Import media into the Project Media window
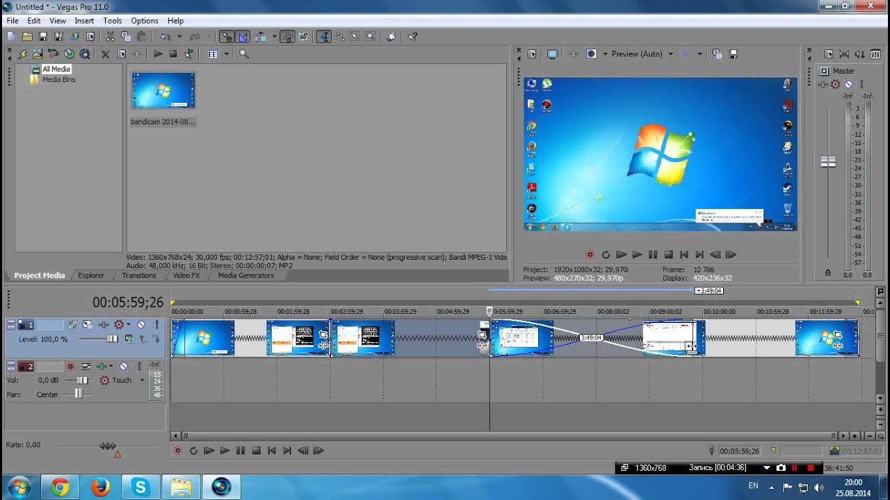This screenshot has height=500, width=890. [38, 53]
